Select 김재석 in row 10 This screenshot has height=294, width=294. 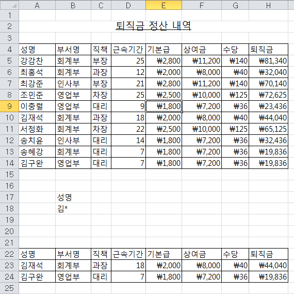tap(37, 118)
